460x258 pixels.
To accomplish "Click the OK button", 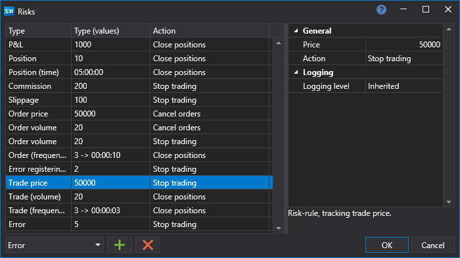I will [386, 245].
